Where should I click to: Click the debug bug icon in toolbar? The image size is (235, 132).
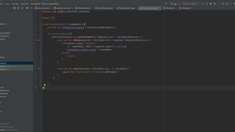[x=215, y=4]
